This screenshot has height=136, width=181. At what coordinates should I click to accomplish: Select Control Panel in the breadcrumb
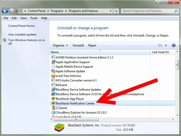tap(37, 11)
